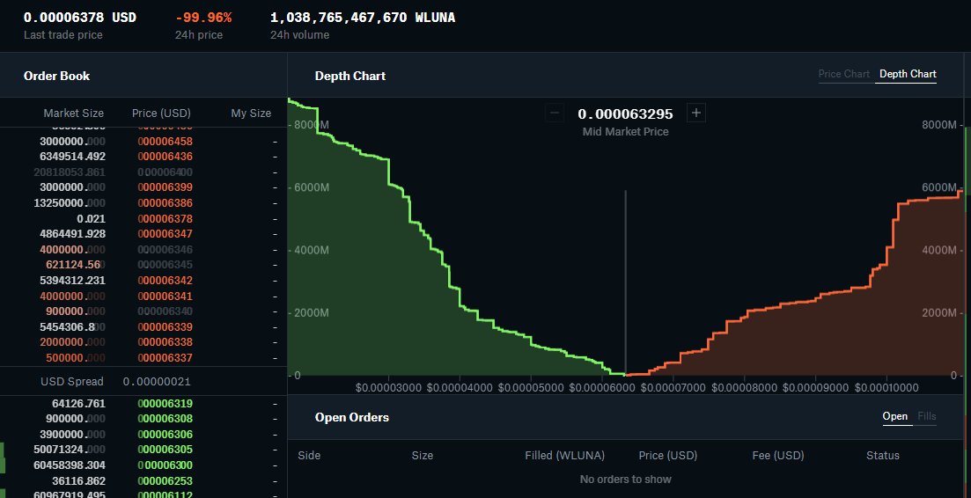The height and width of the screenshot is (498, 971).
Task: Click market size 6349514.492
Action: click(72, 157)
